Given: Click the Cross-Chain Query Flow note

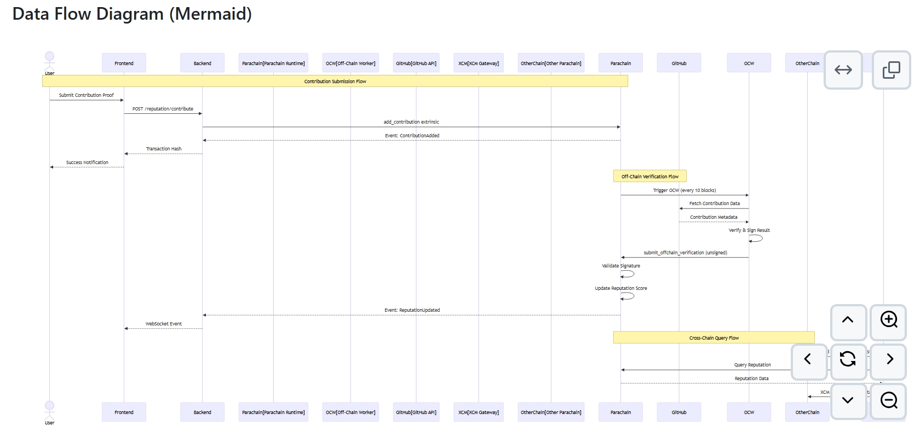Looking at the screenshot, I should [714, 338].
